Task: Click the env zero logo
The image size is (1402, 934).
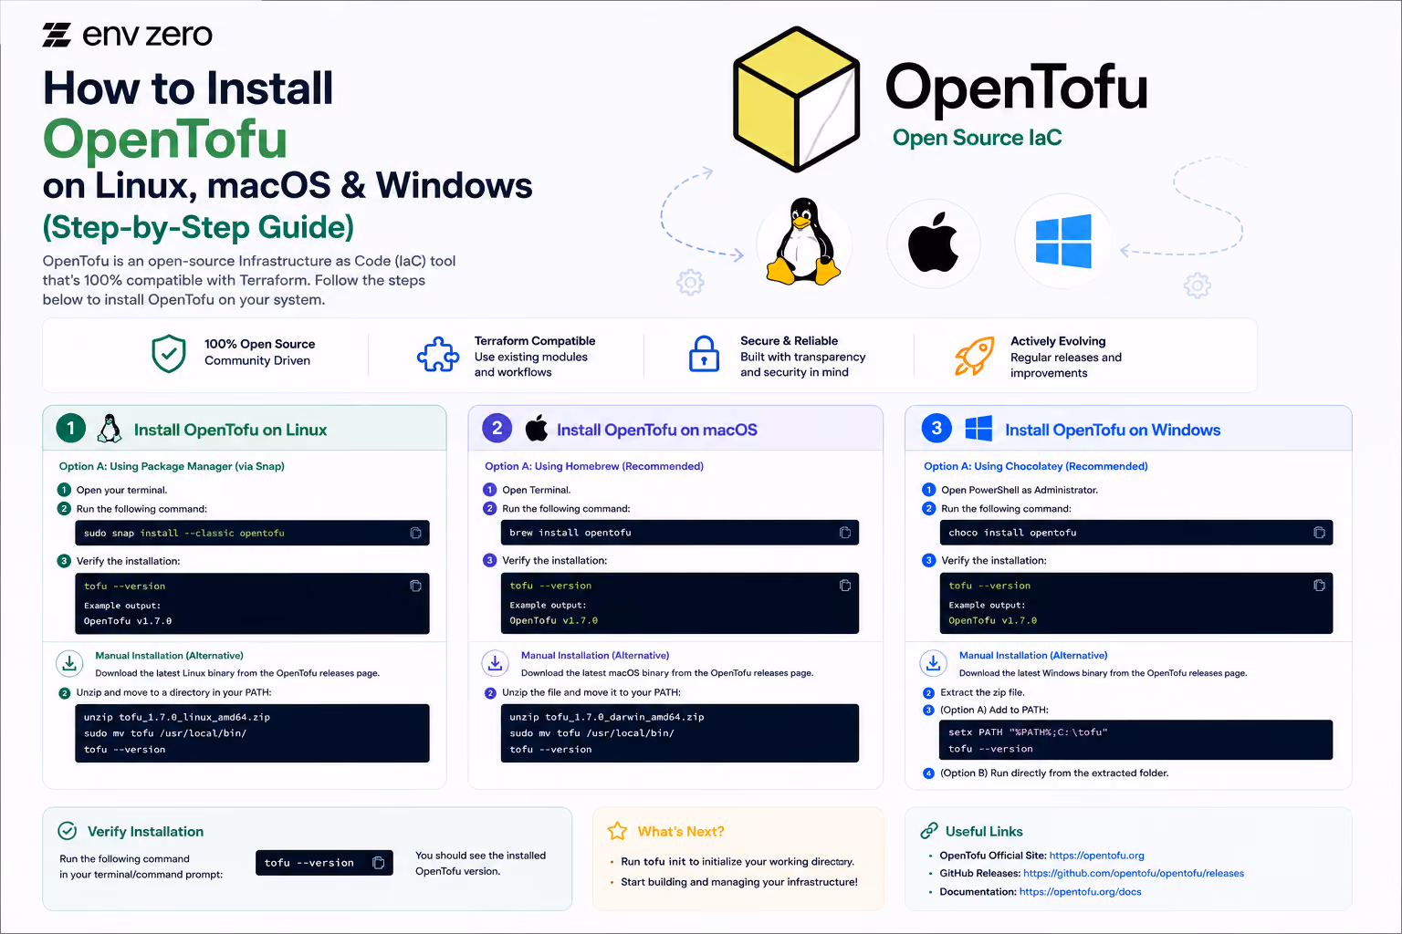Action: point(127,35)
